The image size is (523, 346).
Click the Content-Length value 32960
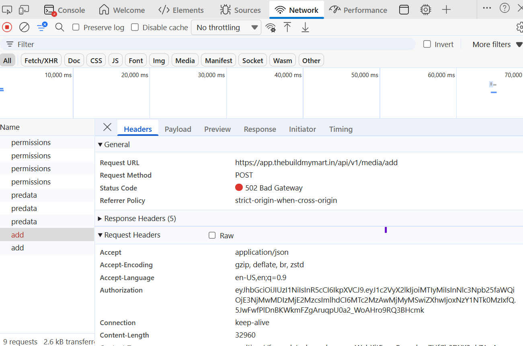coord(245,335)
